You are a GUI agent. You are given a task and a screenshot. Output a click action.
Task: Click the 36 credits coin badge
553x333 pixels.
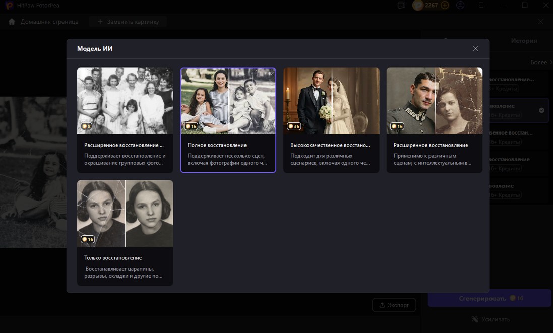[x=294, y=126]
